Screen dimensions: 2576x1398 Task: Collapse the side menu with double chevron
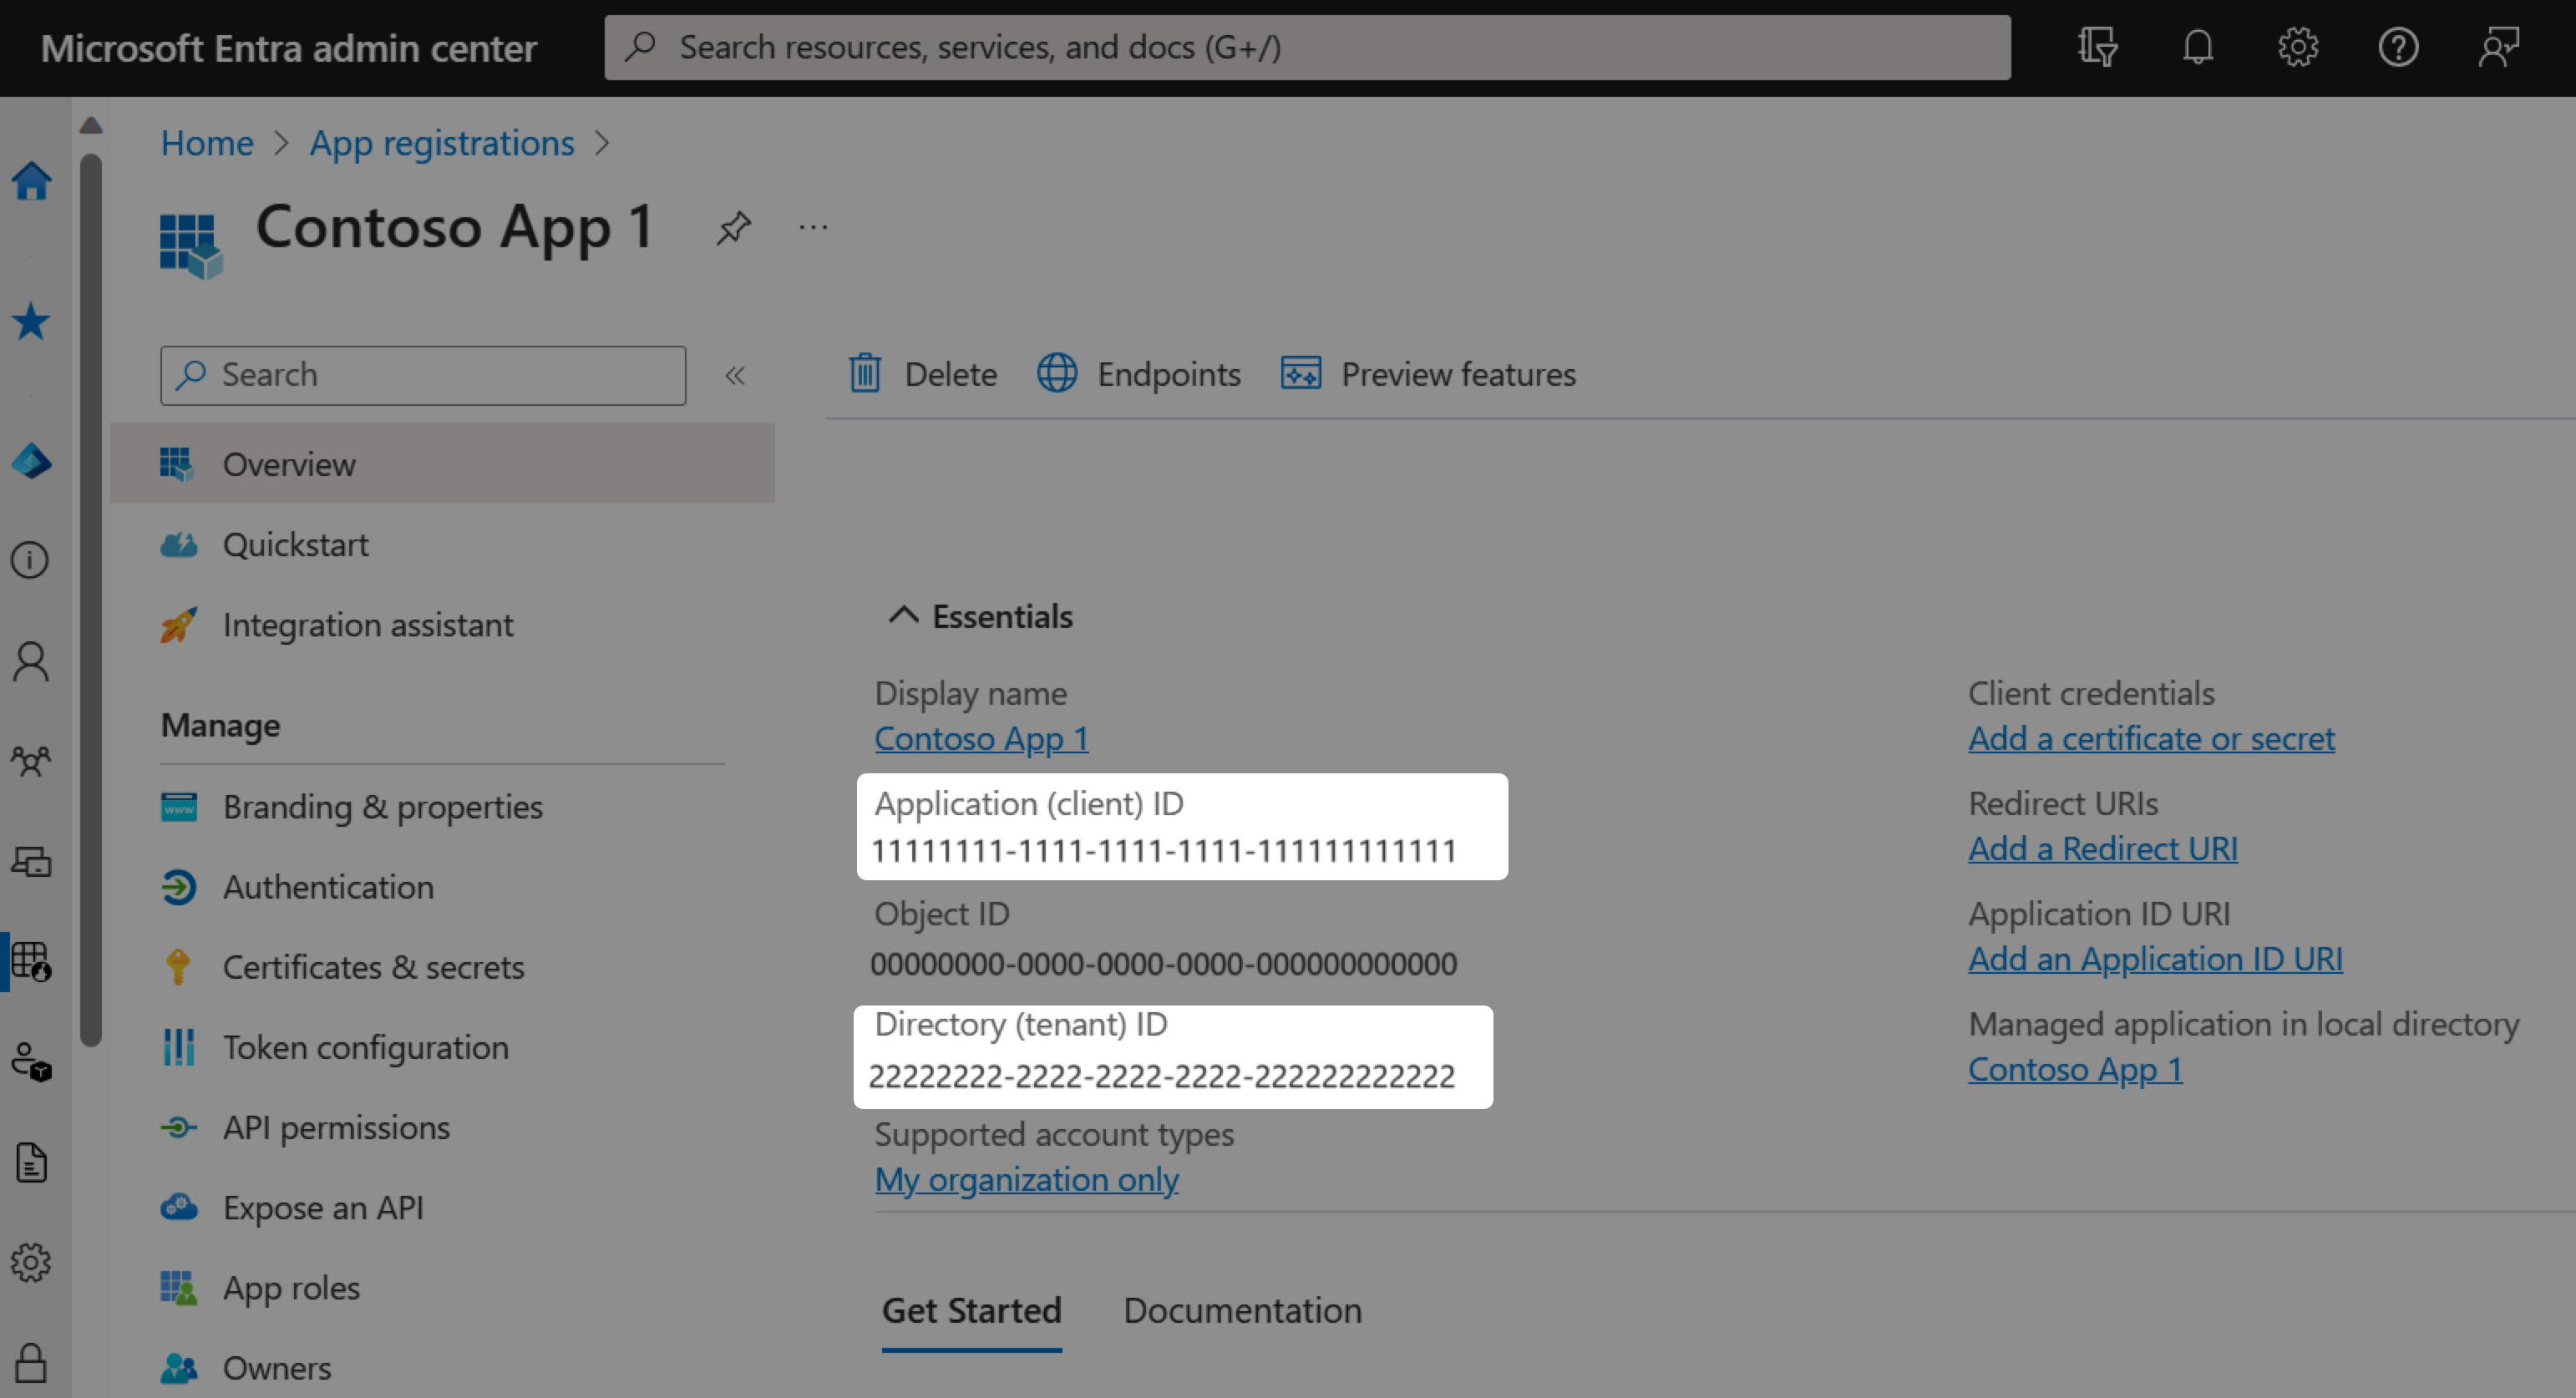(x=735, y=376)
